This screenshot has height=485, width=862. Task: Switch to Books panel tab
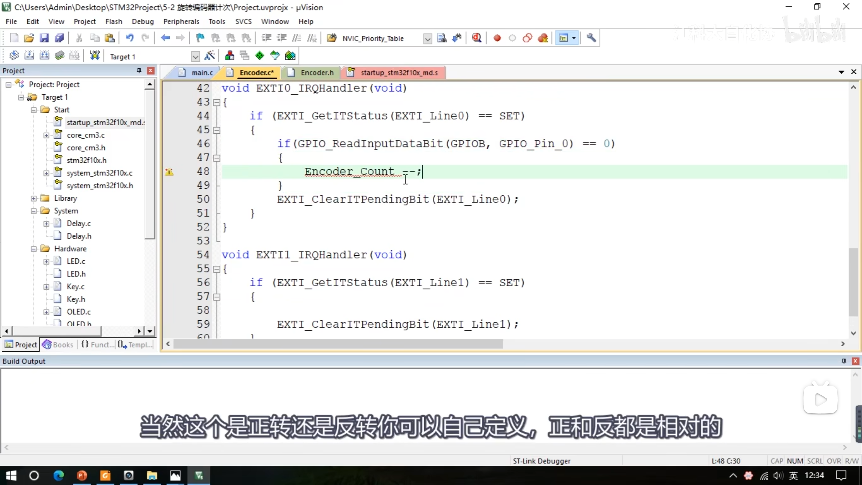pos(58,345)
